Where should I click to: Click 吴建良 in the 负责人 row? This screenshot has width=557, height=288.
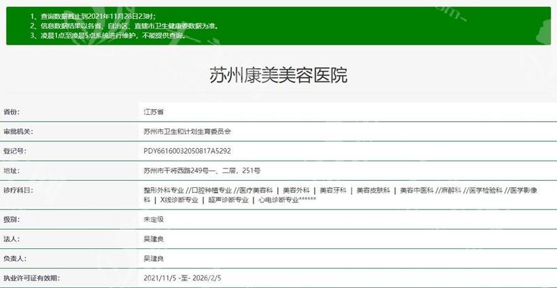pos(153,259)
